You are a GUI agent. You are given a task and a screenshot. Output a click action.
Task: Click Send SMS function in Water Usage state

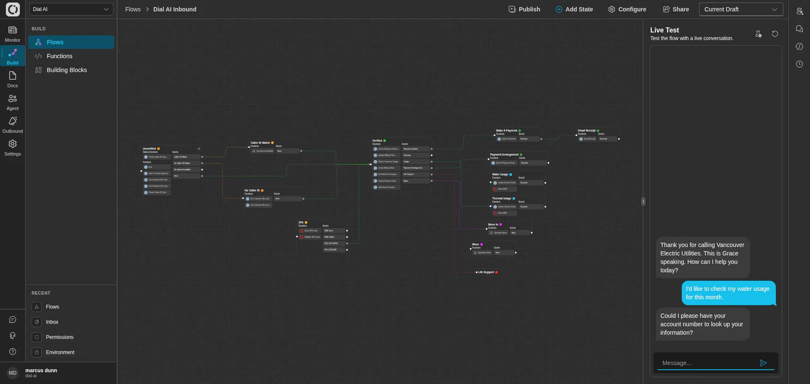coord(504,189)
